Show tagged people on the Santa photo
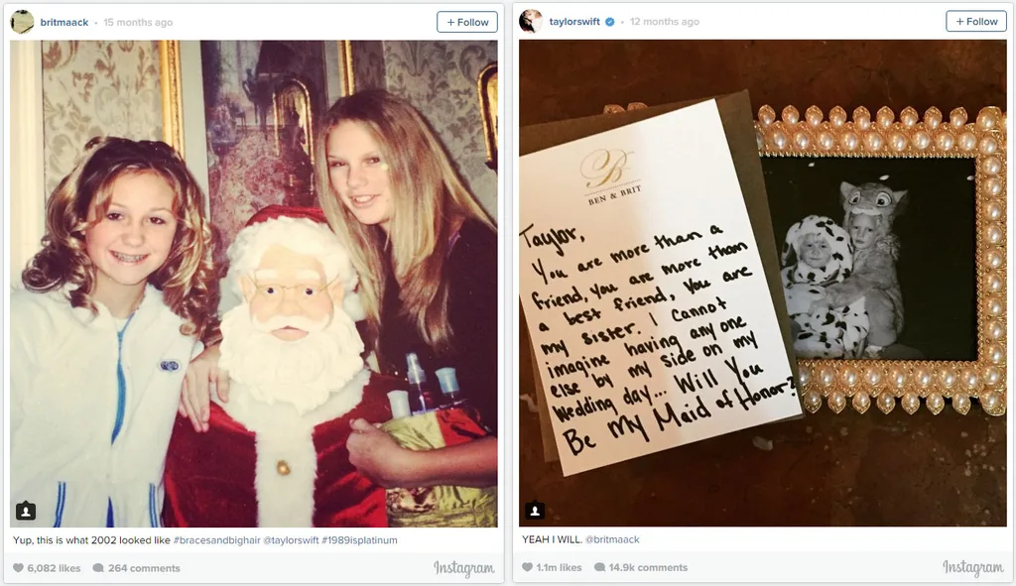Screen dimensions: 1016x586 coord(25,511)
